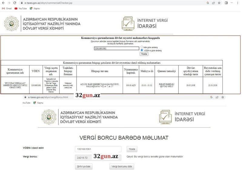This screenshot has height=170, width=242.
Task: Reload the page with the refresh icon
Action: click(15, 3)
